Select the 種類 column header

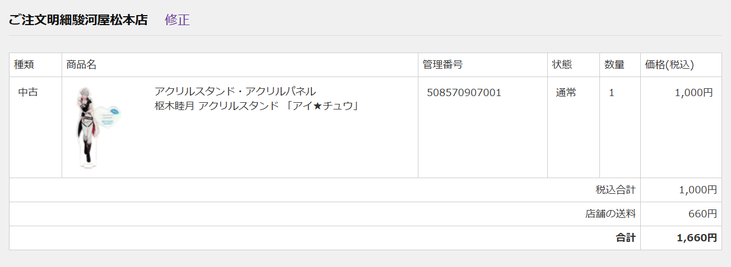[24, 65]
